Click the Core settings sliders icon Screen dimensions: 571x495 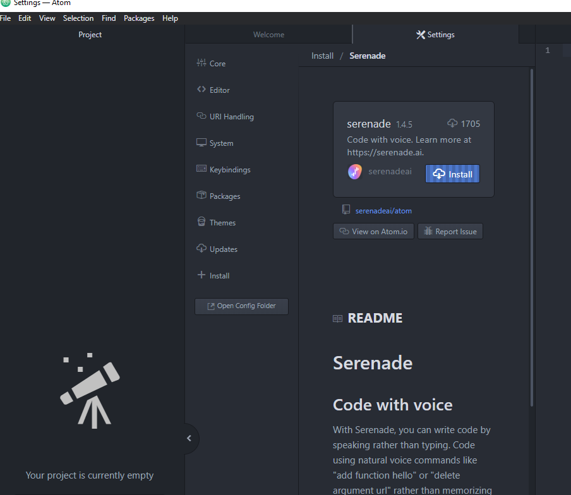[201, 63]
